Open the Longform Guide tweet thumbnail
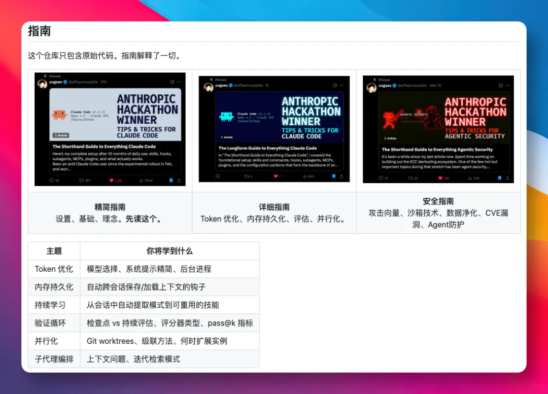 point(274,129)
